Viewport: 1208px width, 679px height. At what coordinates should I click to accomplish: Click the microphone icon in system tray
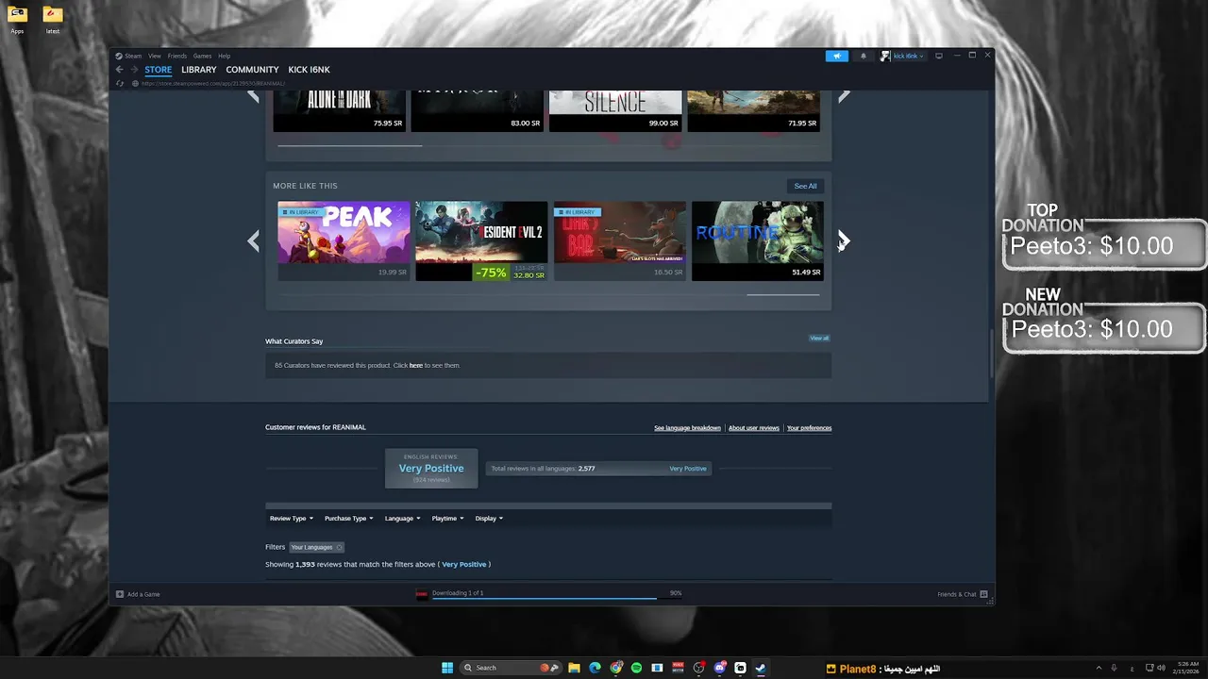click(1115, 668)
